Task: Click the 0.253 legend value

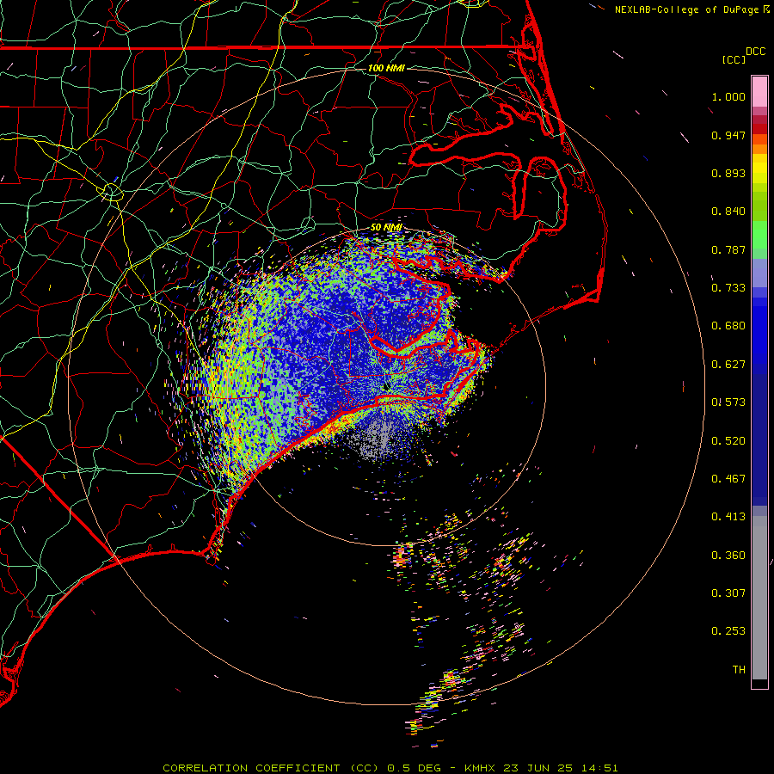Action: click(x=728, y=631)
